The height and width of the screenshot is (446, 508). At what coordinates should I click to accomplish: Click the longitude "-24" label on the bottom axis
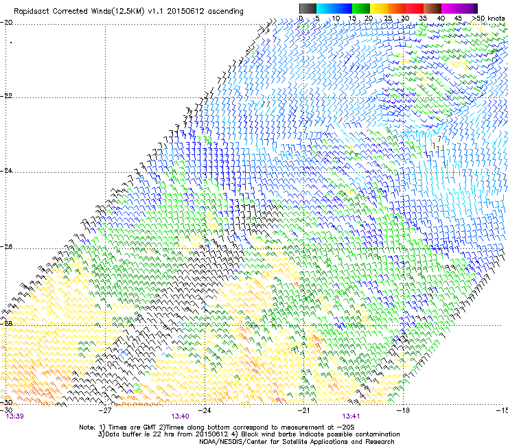click(x=205, y=410)
